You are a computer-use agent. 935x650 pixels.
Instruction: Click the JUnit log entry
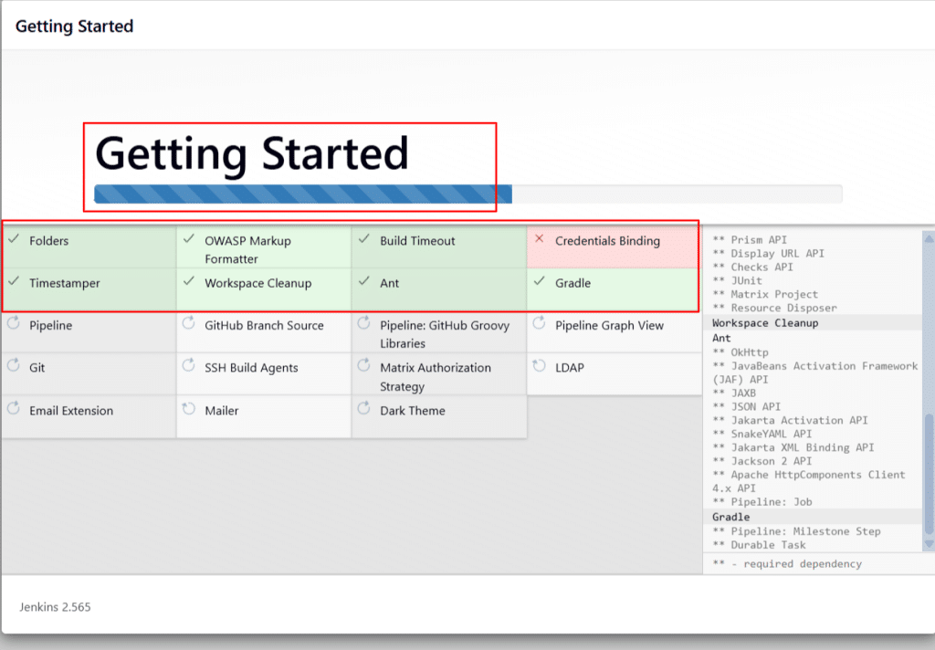coord(738,280)
